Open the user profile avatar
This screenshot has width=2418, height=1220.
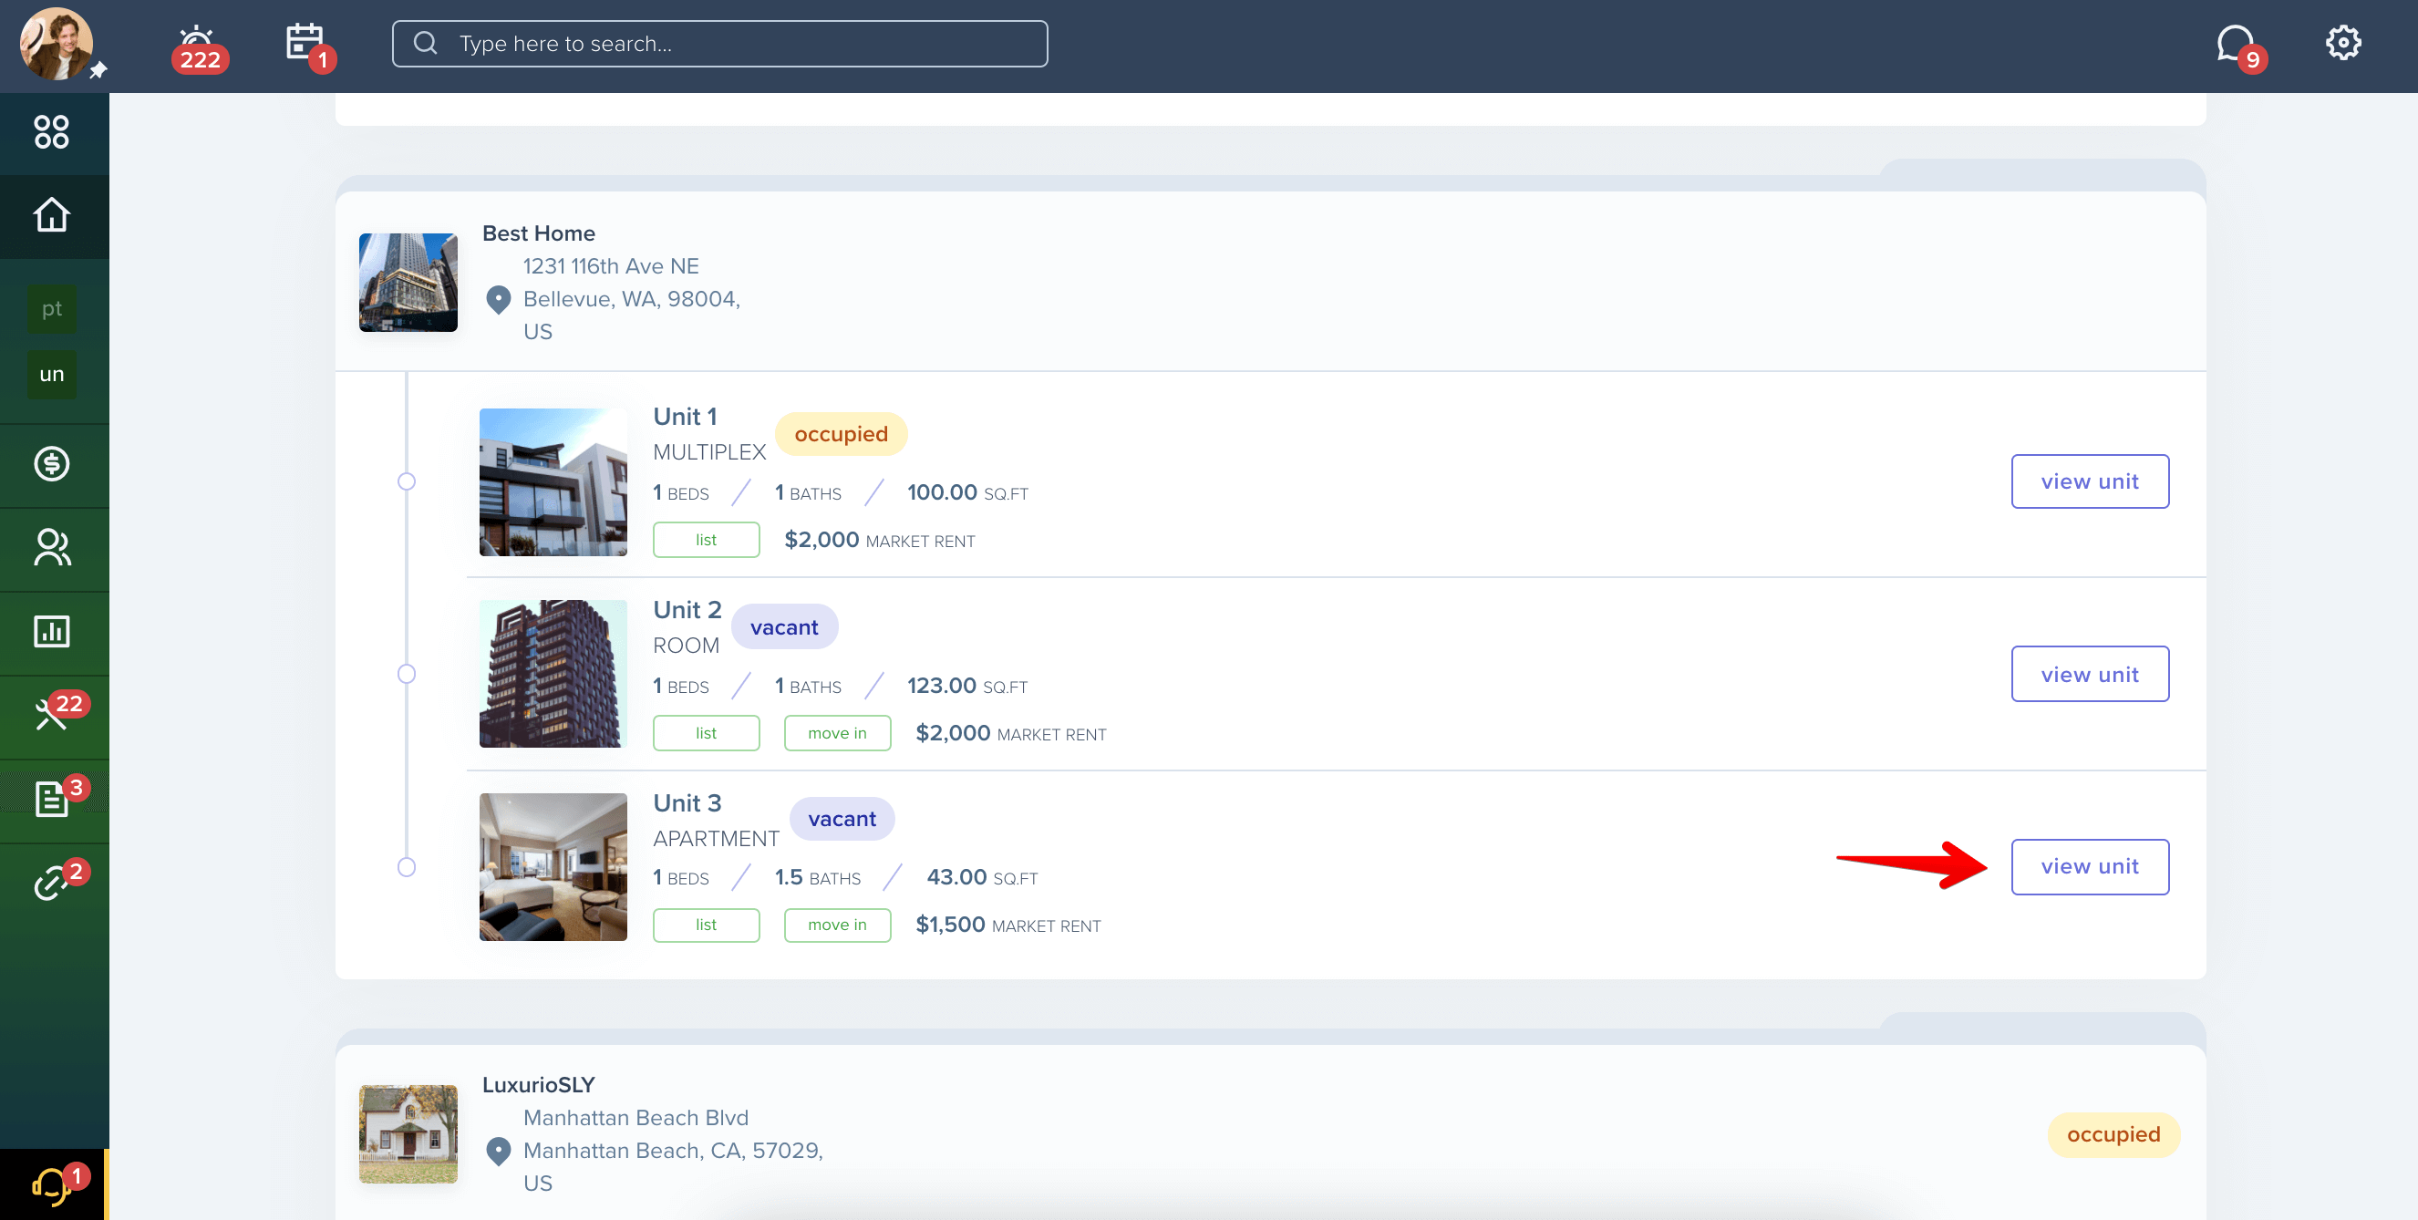point(57,44)
